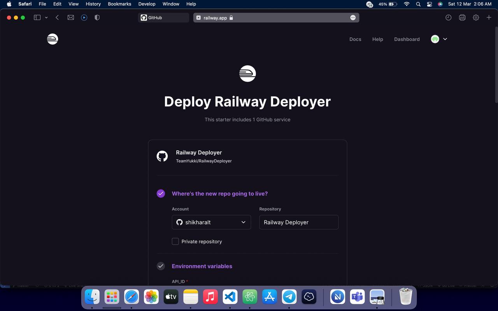Open Visual Studio Code from the Dock
The height and width of the screenshot is (311, 498).
(230, 297)
